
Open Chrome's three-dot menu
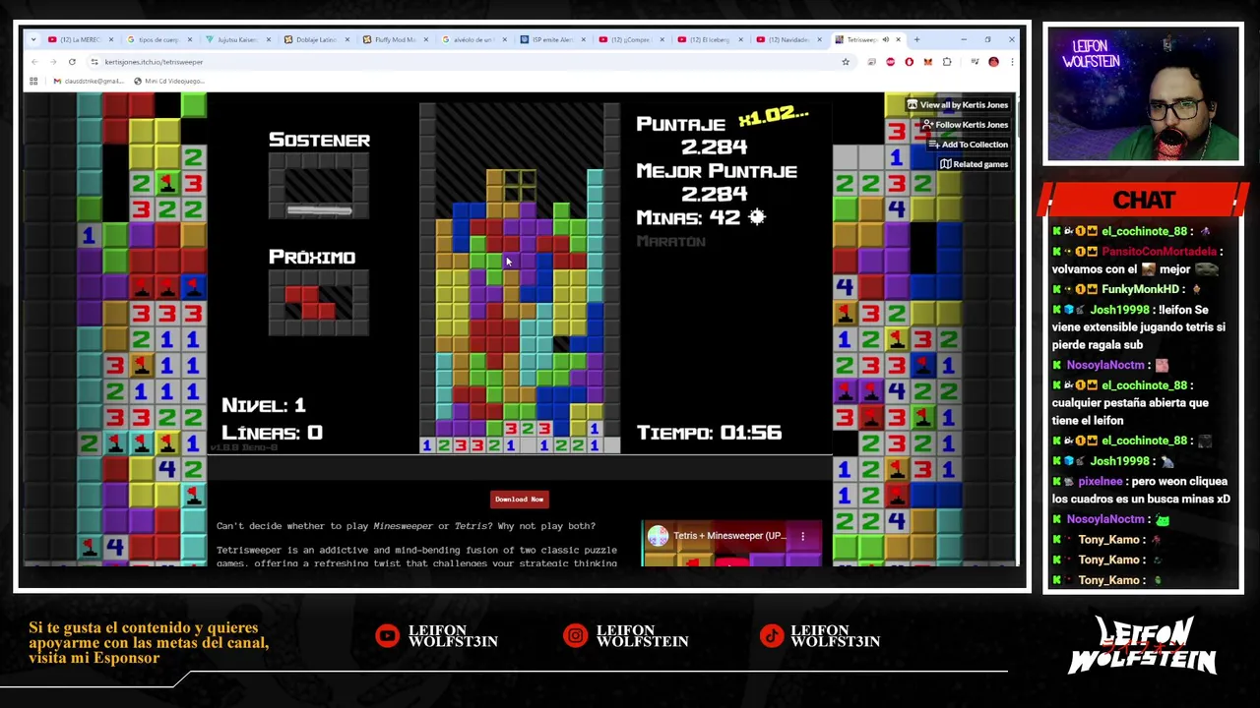coord(1011,62)
